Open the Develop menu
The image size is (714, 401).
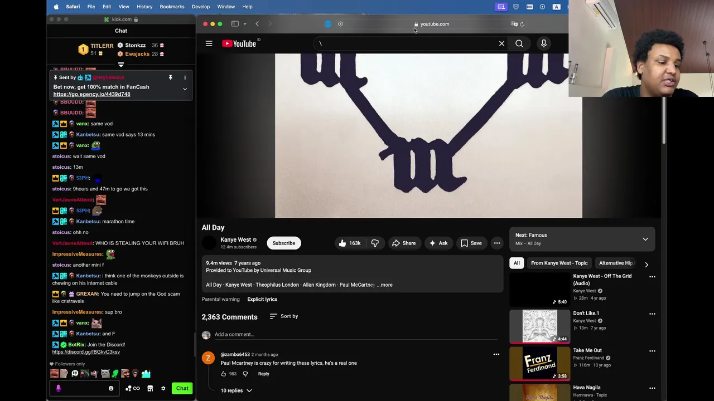[x=201, y=7]
